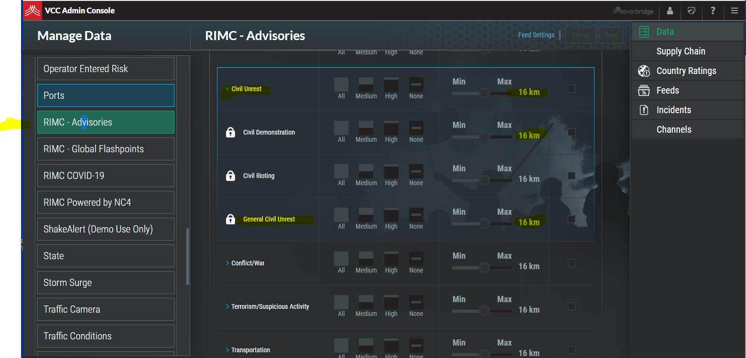Click the Feeds stack icon

(644, 91)
